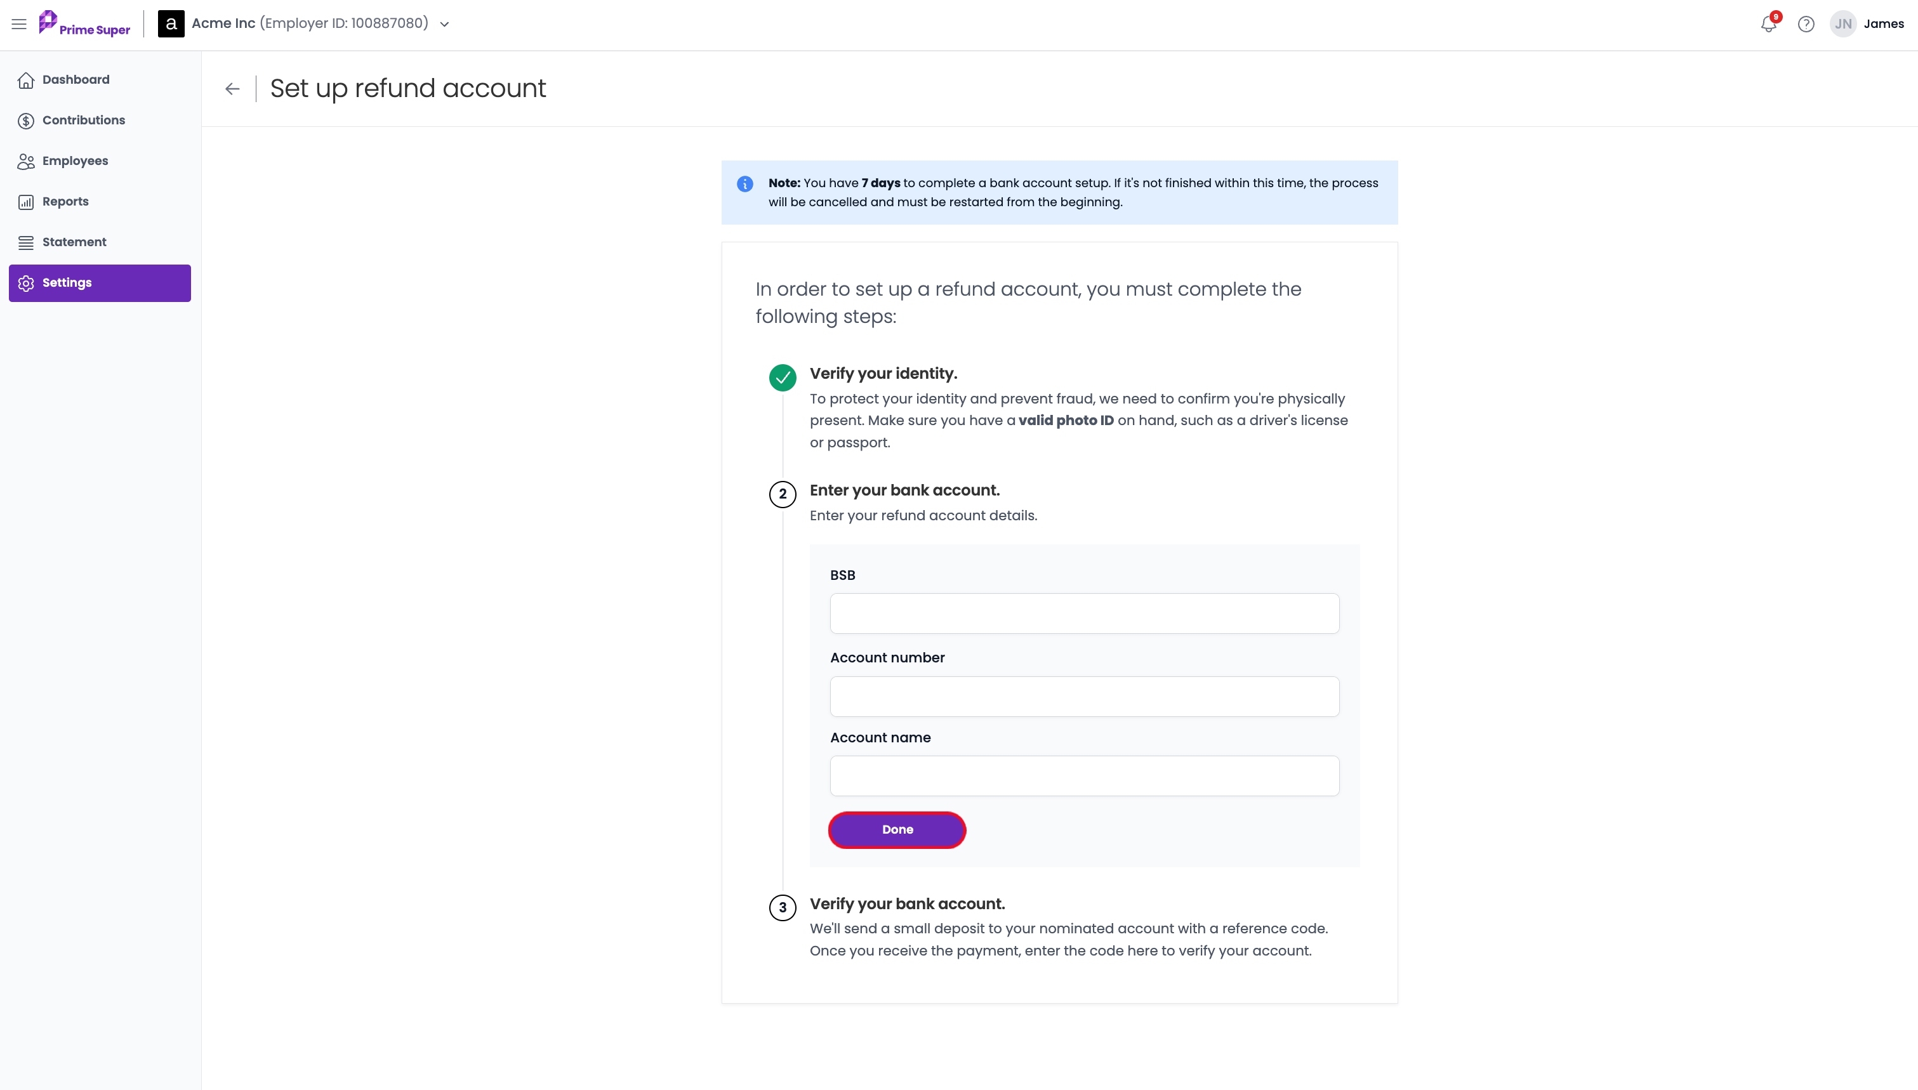Image resolution: width=1918 pixels, height=1090 pixels.
Task: Go back using the arrow icon
Action: click(x=232, y=89)
